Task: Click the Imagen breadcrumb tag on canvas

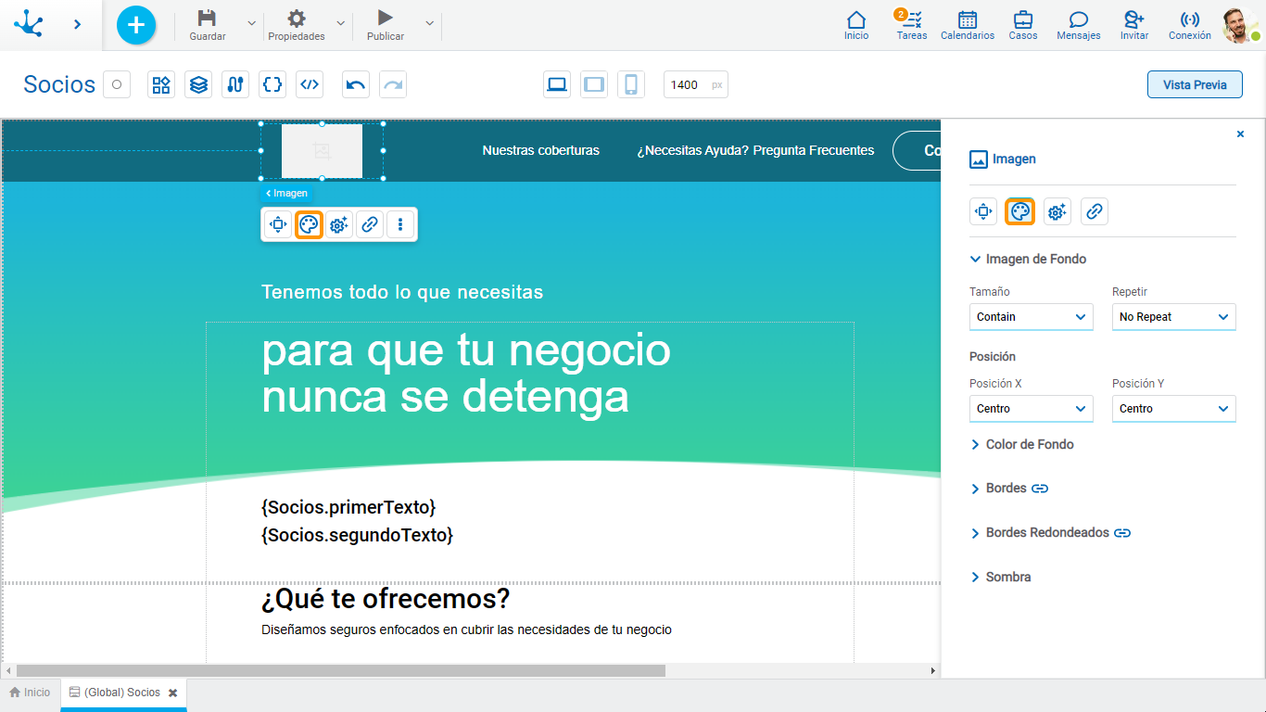Action: [x=286, y=193]
